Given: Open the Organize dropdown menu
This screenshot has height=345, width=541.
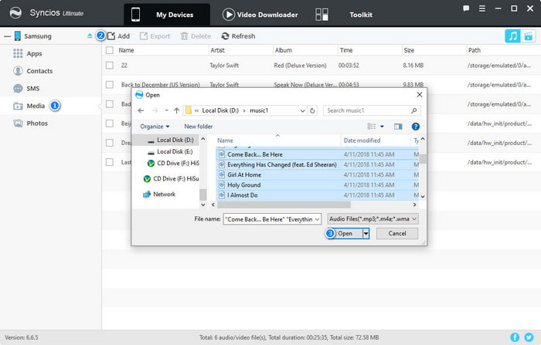Looking at the screenshot, I should [155, 127].
